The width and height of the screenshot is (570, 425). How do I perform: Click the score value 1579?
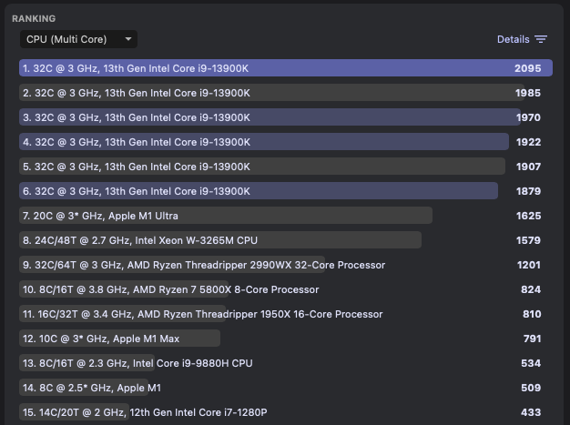pyautogui.click(x=528, y=240)
